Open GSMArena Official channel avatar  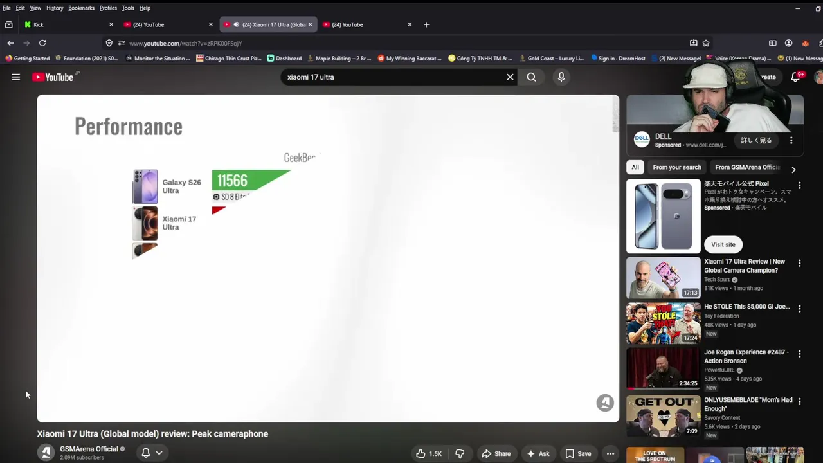[46, 453]
